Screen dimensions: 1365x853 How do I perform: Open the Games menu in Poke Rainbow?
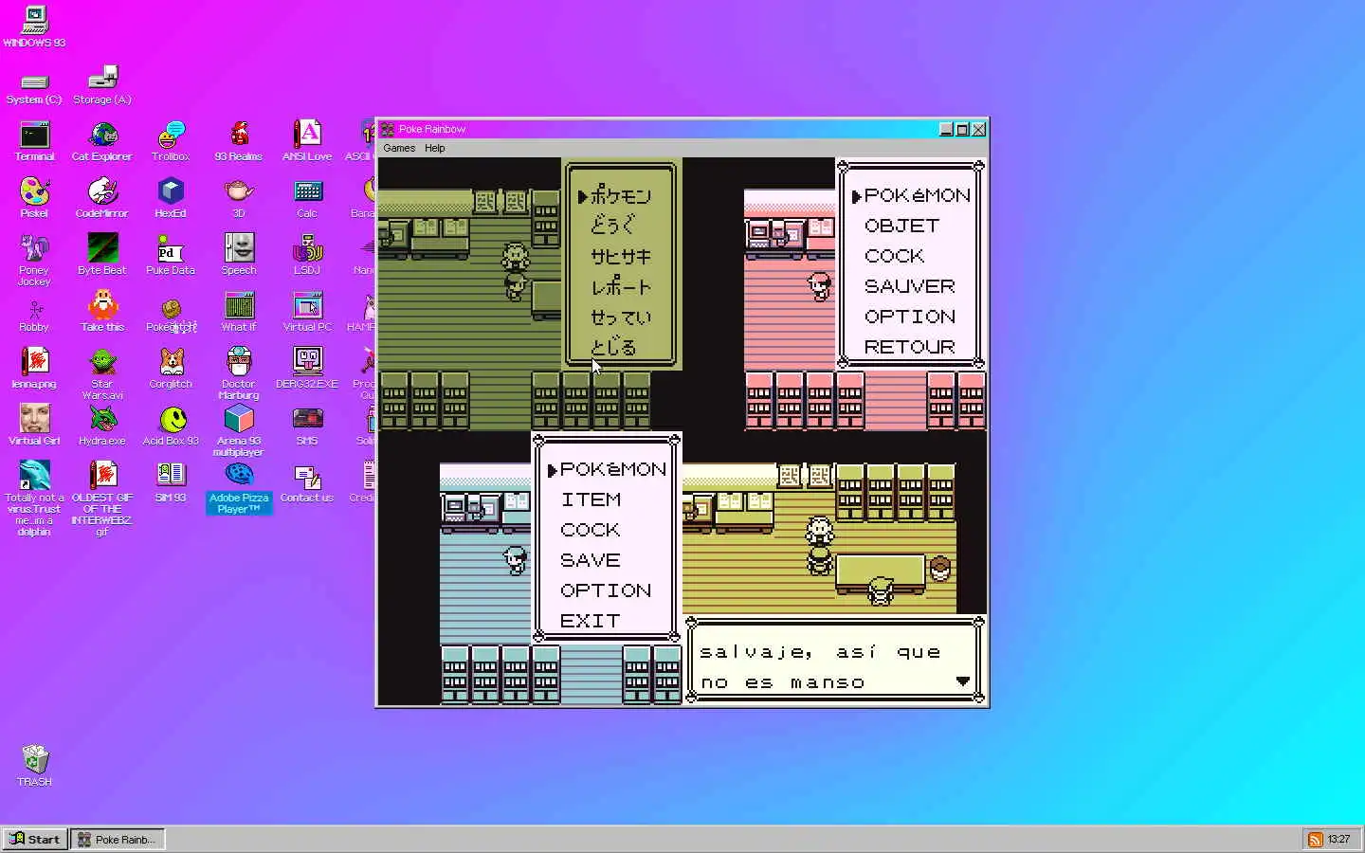(x=399, y=148)
